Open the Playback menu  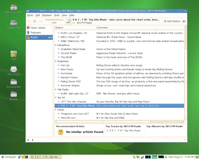point(47,15)
